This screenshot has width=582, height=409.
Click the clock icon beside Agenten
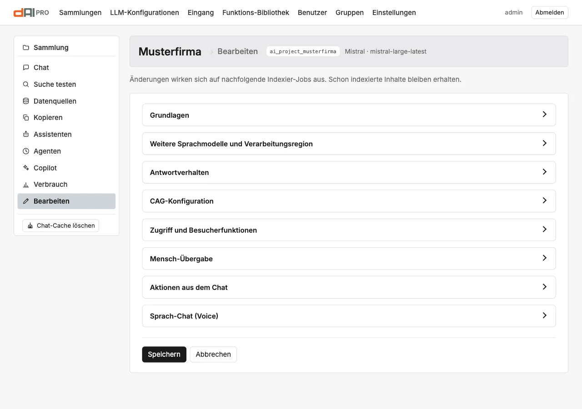tap(26, 151)
